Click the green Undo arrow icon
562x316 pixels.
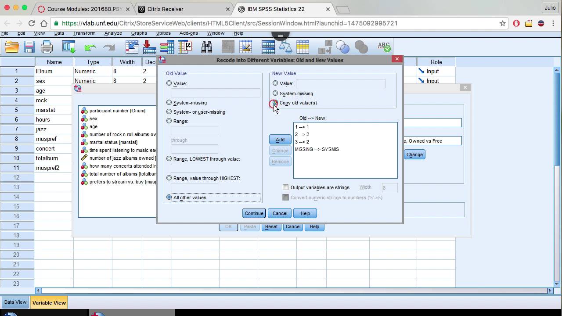pyautogui.click(x=90, y=47)
